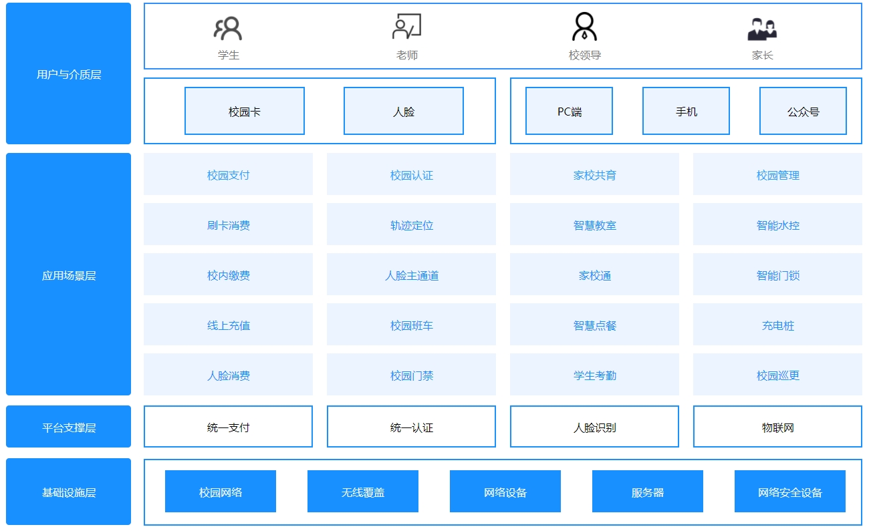
Task: Click the 校园卡 media card
Action: click(244, 111)
